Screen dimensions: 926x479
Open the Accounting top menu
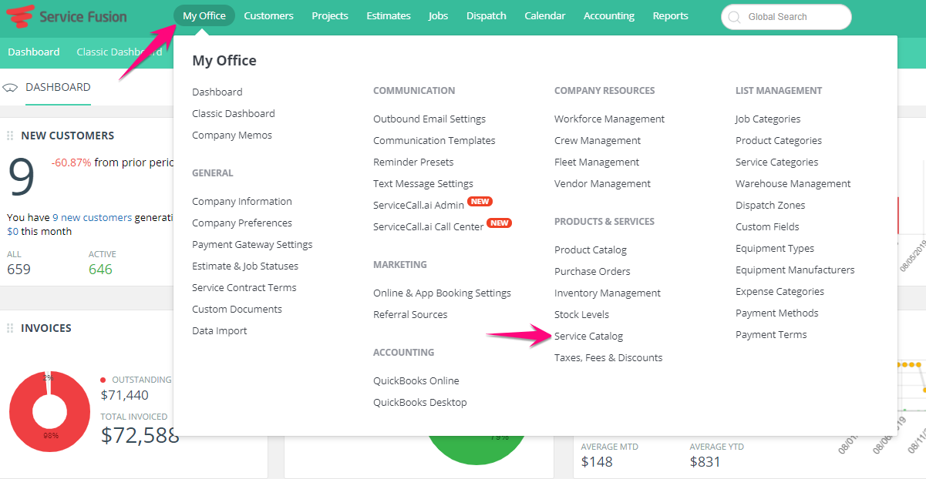coord(609,16)
